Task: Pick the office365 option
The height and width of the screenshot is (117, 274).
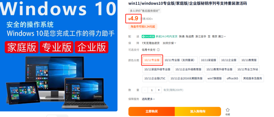Action: coord(232,78)
